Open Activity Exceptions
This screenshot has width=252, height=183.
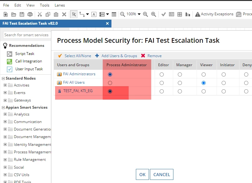point(214,14)
